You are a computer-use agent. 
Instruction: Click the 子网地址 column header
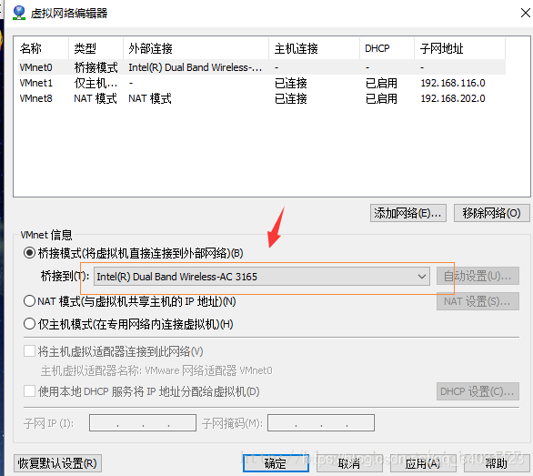click(x=460, y=48)
